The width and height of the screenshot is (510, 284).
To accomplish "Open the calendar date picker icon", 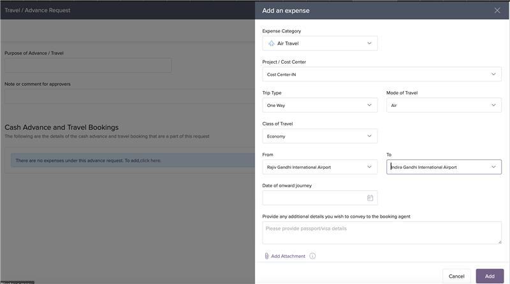I will [x=370, y=198].
